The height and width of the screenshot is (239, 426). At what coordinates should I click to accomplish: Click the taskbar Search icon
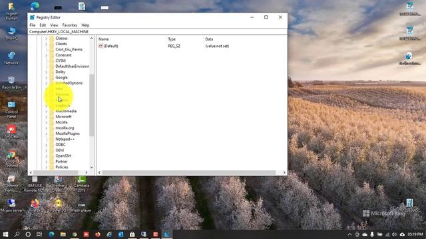17,234
